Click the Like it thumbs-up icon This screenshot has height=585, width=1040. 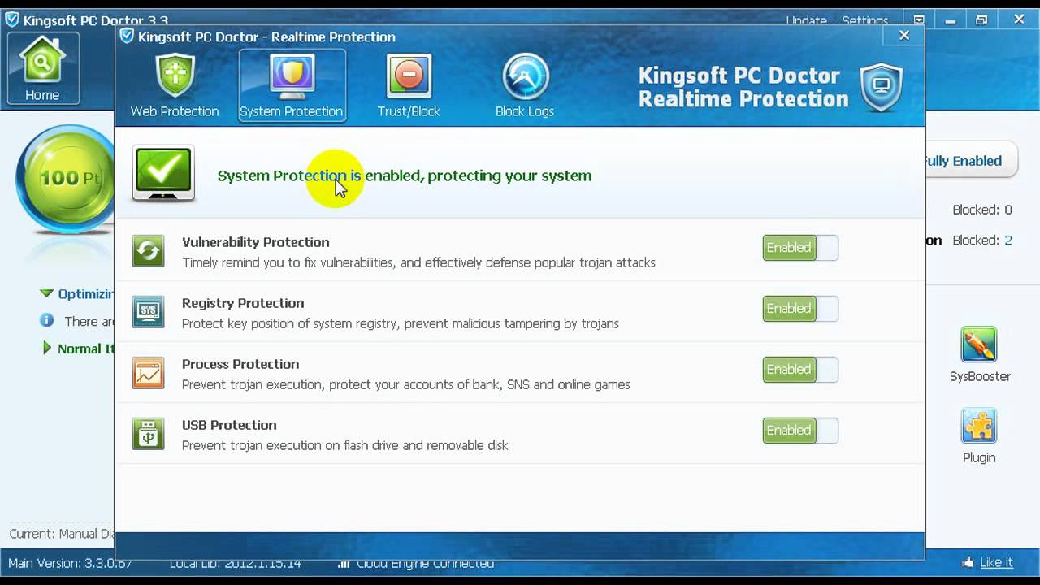(x=968, y=562)
